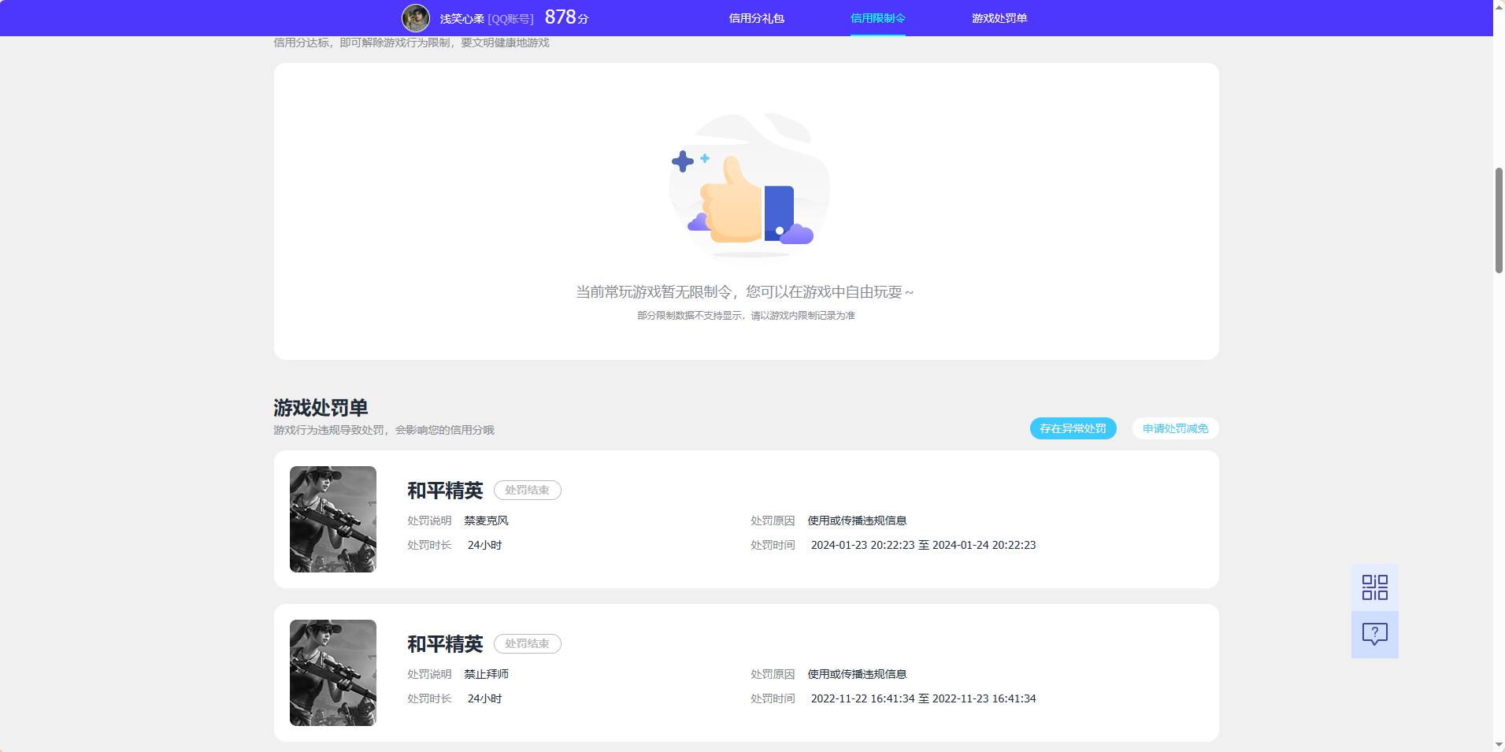Click 和平精英 title on 禁止拜师 card

point(445,644)
